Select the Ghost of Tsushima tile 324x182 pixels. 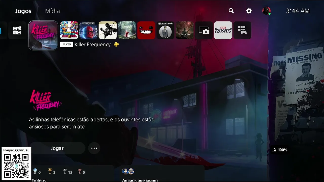(108, 30)
